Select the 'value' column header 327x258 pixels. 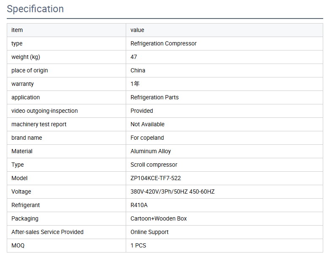[137, 30]
